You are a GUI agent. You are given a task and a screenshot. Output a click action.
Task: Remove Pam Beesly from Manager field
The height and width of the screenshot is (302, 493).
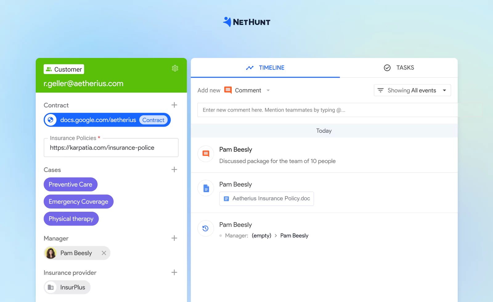104,253
